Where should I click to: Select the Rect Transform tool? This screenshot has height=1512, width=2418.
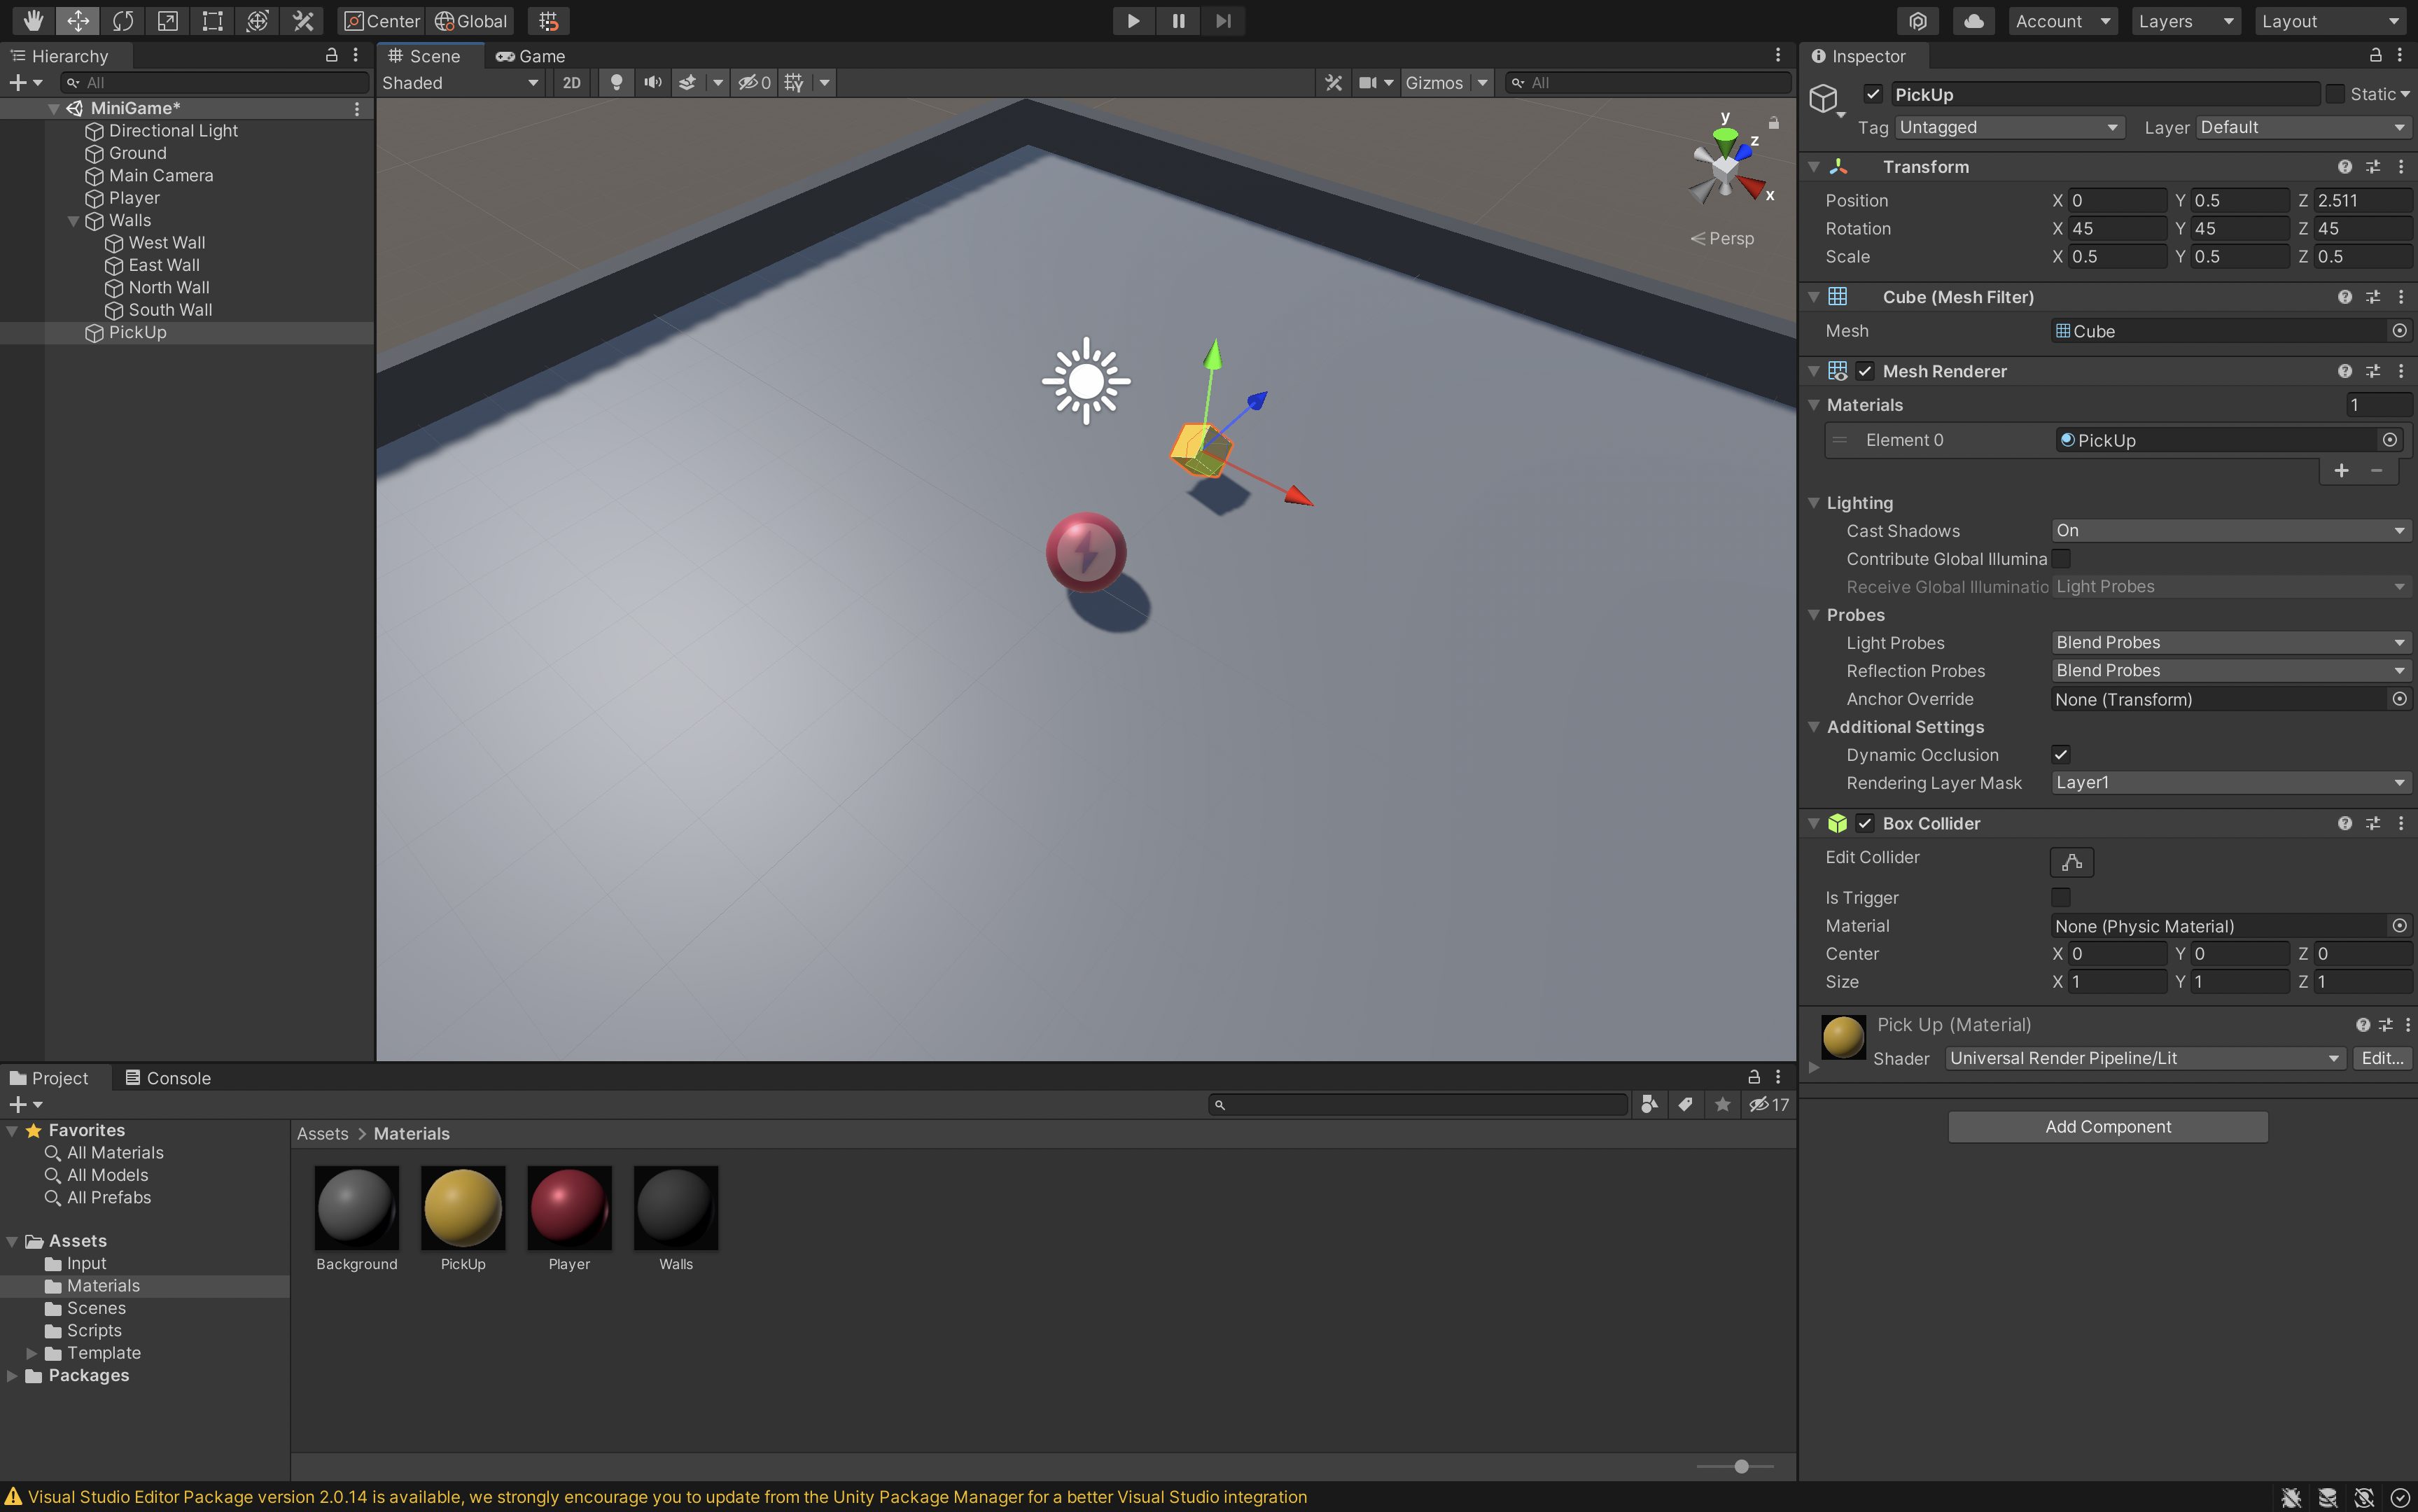[x=212, y=20]
